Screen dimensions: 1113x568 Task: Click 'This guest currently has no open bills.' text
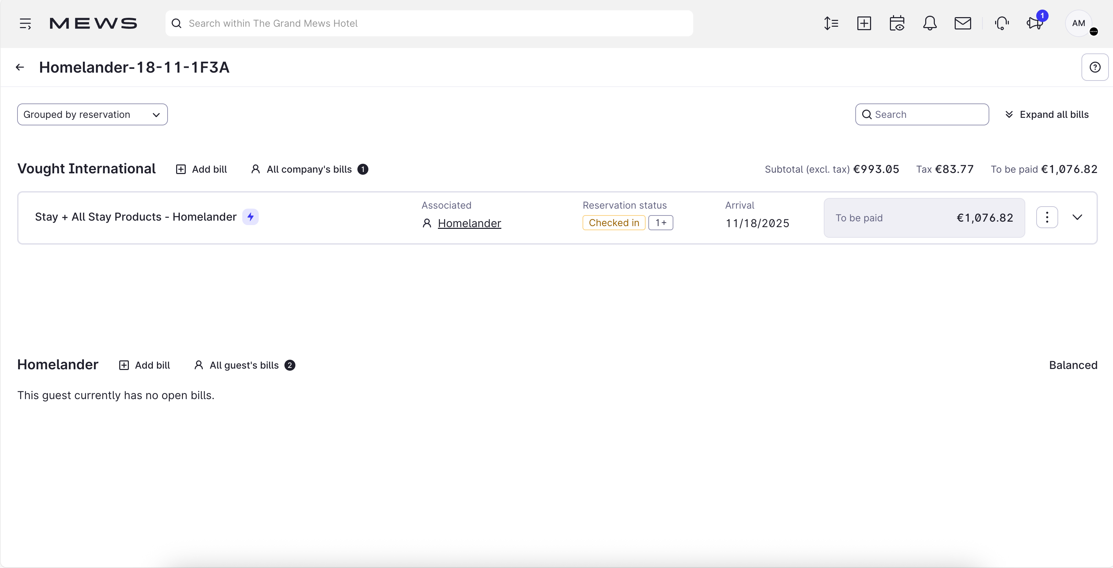116,395
